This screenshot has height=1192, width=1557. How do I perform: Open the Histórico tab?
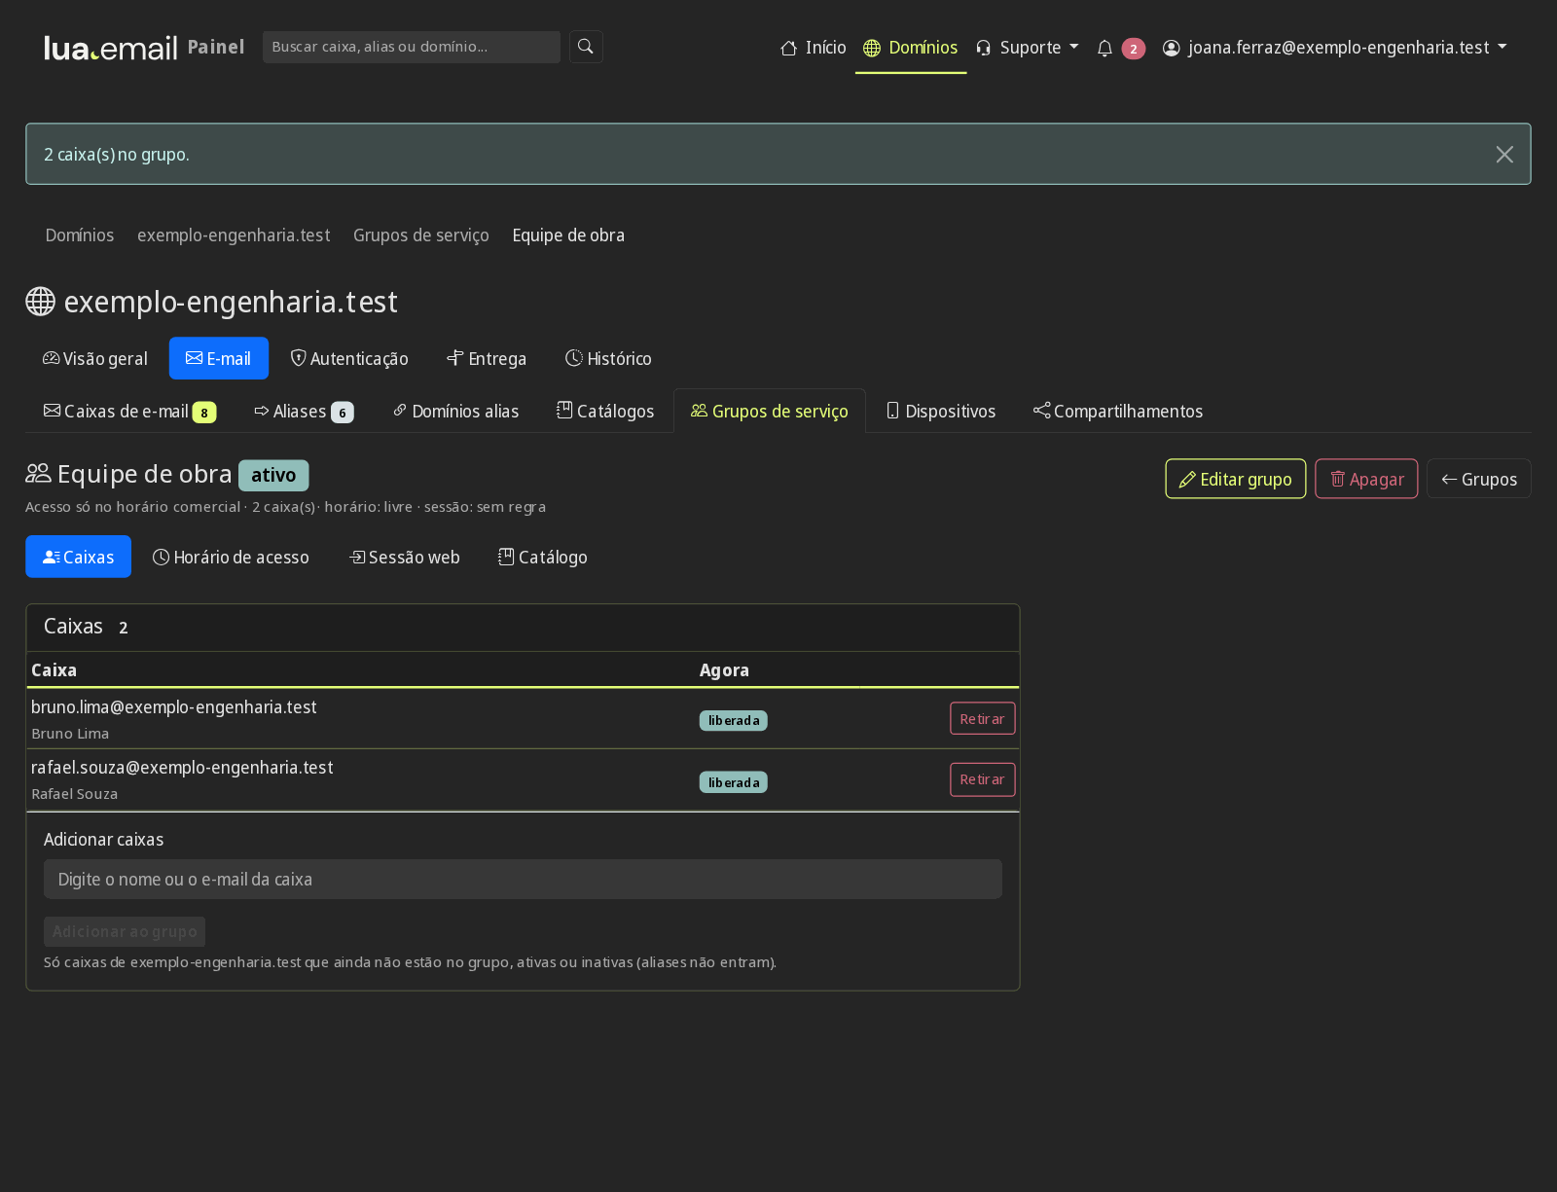click(x=609, y=359)
